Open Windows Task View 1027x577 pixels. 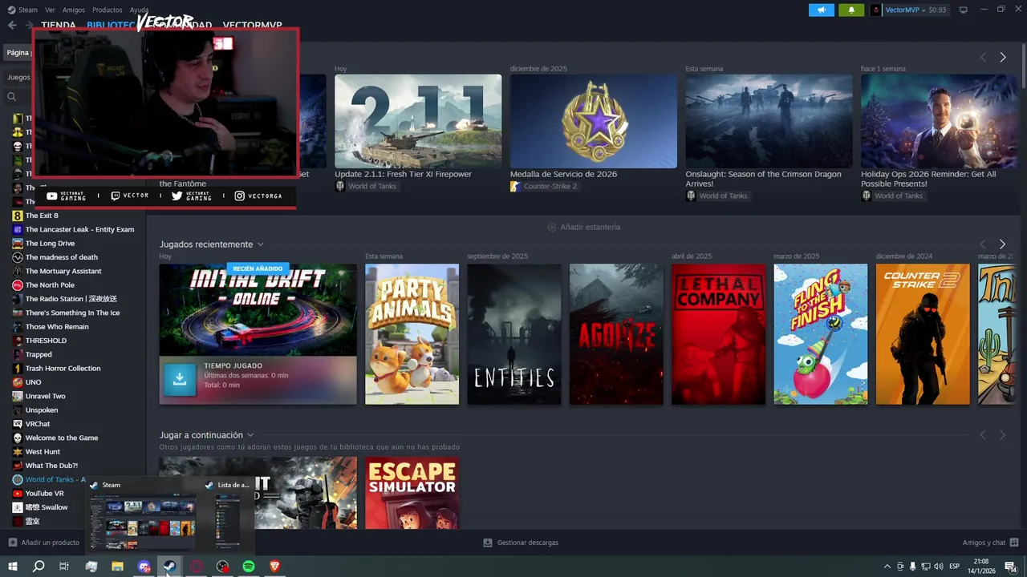click(64, 567)
